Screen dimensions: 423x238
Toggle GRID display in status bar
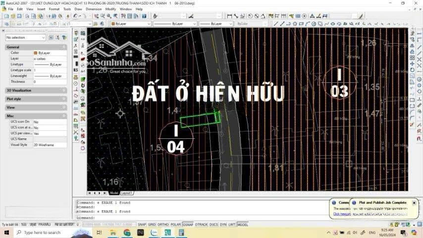click(x=152, y=225)
